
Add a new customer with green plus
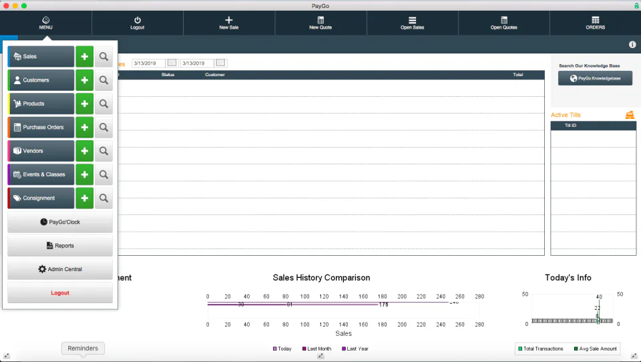pos(85,80)
